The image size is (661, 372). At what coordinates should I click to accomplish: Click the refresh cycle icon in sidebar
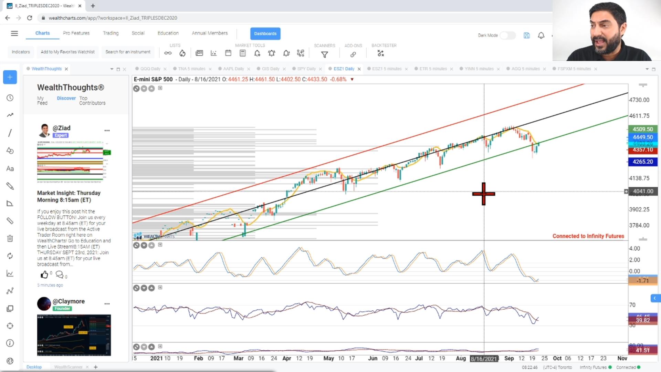tap(10, 256)
